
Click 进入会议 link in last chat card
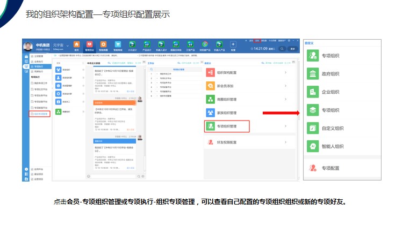click(x=131, y=168)
